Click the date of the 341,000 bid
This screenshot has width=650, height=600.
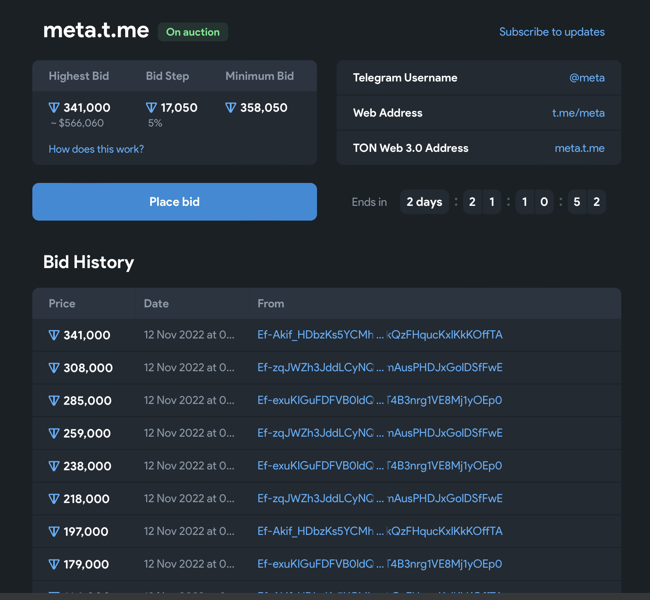[x=189, y=335]
